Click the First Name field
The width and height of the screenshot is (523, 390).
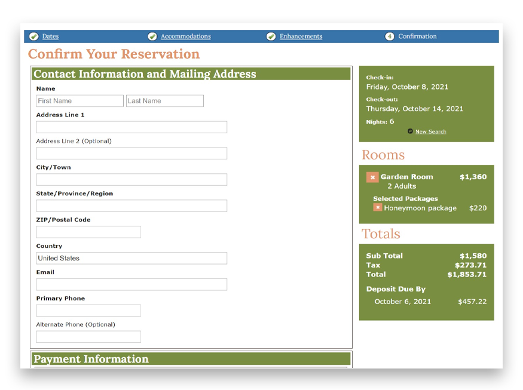point(79,100)
